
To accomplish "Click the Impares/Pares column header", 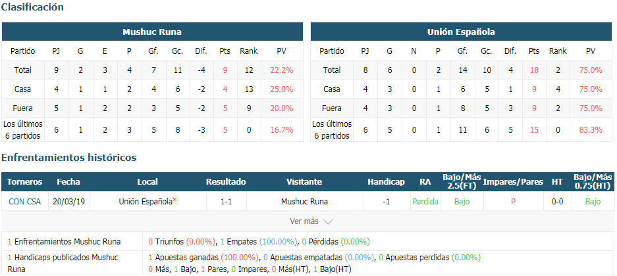I will (513, 182).
